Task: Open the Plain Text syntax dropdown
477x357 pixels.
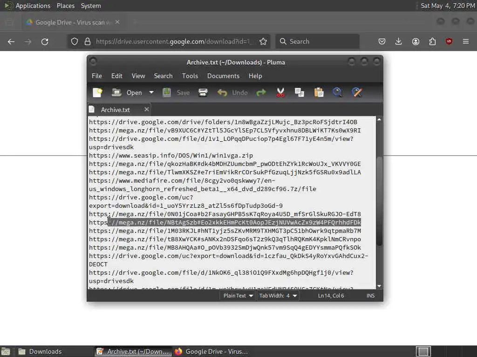Action: tap(238, 296)
